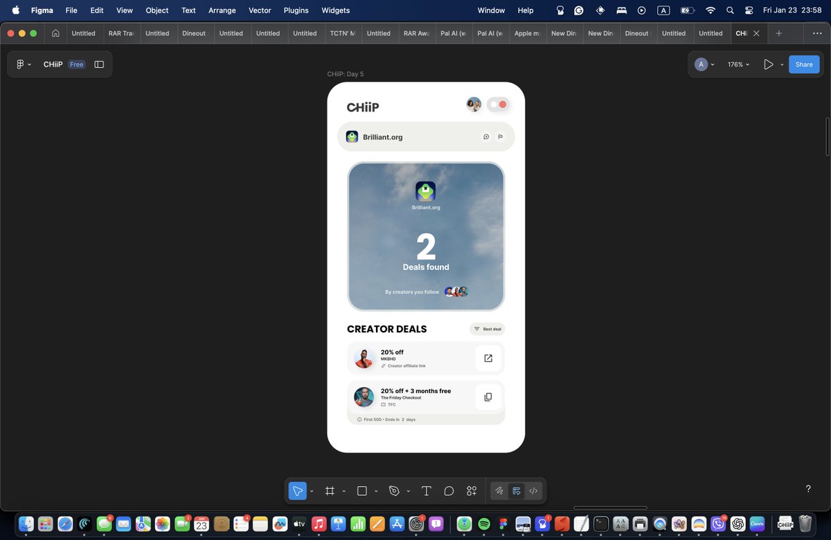Expand the shape tool options chevron
Viewport: 831px width, 540px height.
click(x=376, y=491)
